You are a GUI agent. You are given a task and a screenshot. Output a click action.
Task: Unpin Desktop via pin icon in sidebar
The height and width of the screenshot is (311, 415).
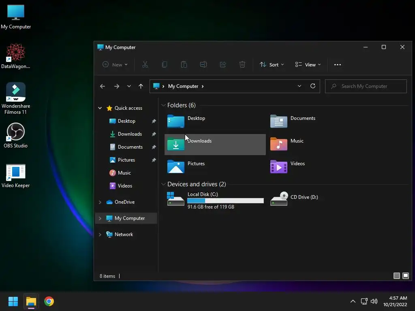point(154,121)
